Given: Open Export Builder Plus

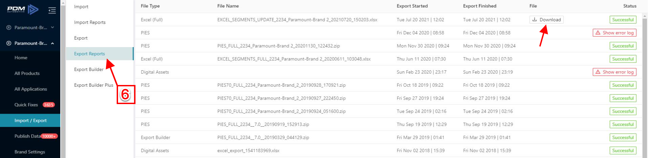Looking at the screenshot, I should point(93,85).
